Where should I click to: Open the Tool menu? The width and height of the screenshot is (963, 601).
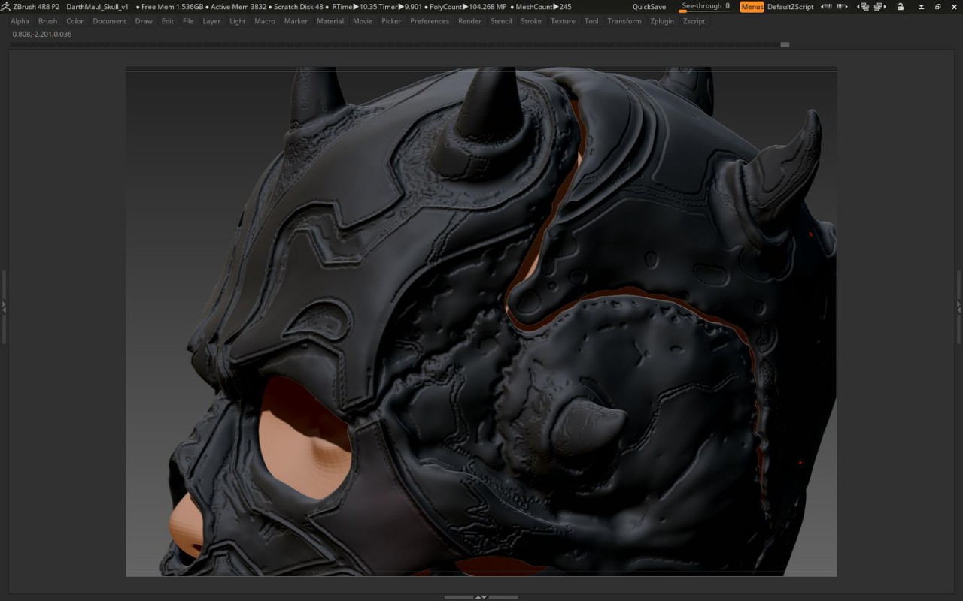(591, 21)
